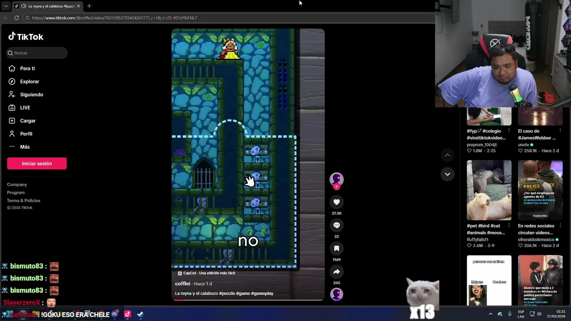Close the La reyna y el calabozo tab

[79, 6]
